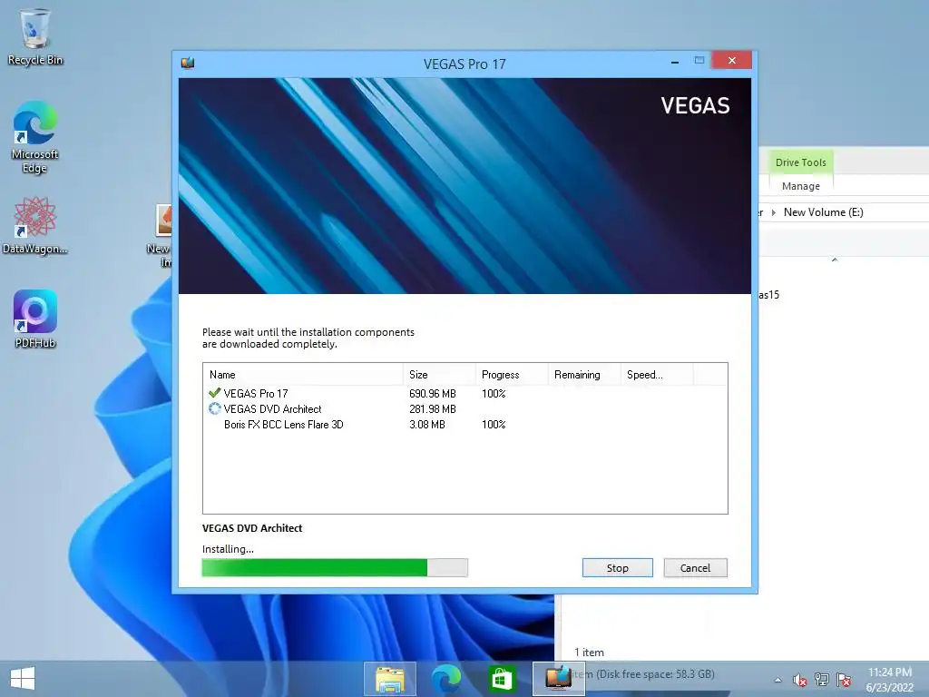This screenshot has width=929, height=697.
Task: Click the Action Center flag tray icon
Action: pyautogui.click(x=844, y=680)
